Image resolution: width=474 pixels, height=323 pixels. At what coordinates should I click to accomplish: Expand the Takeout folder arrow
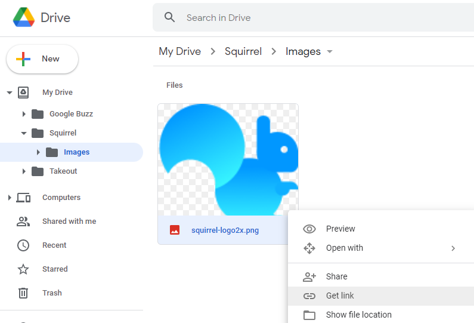point(24,171)
